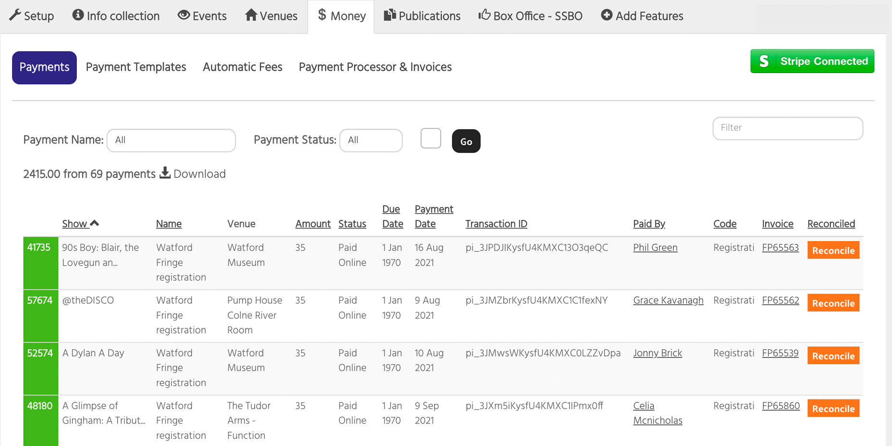Click the Publications document icon
This screenshot has height=446, width=892.
point(390,15)
